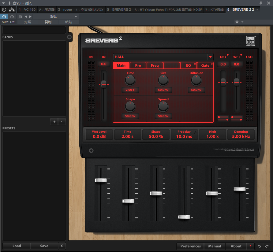Add a bank with the + button

[54, 122]
